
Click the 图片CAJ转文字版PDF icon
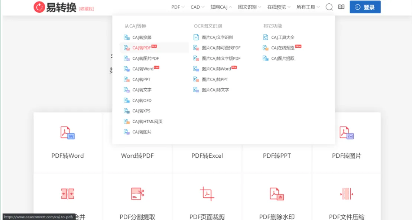[196, 58]
